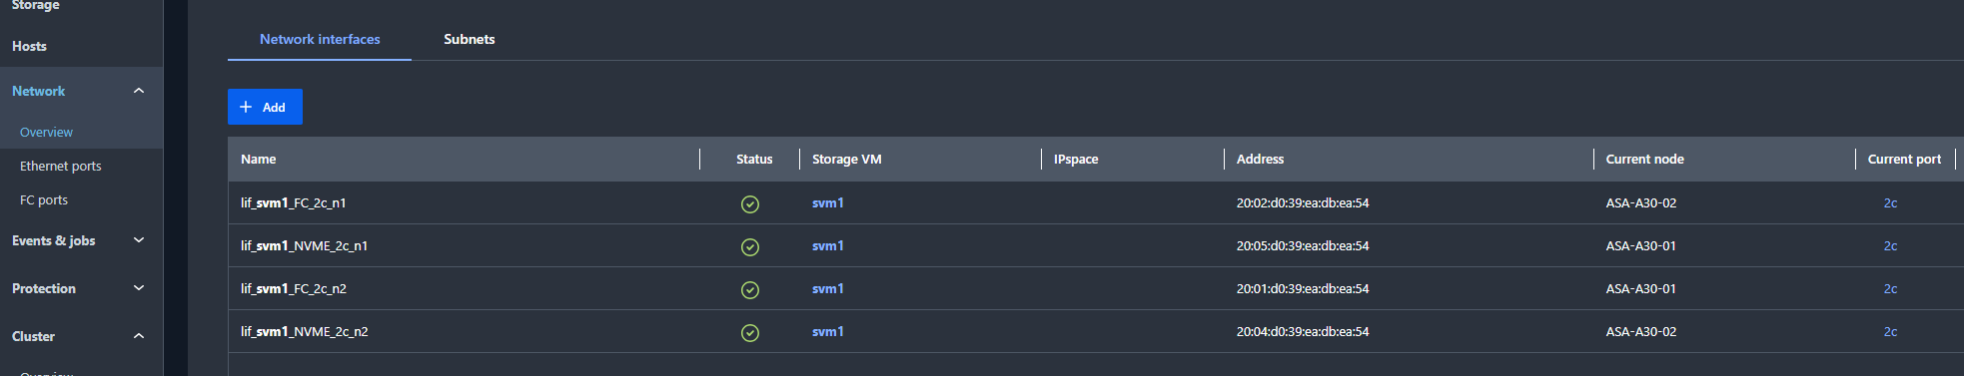The image size is (1964, 376).
Task: Click node ASA-A30-02 in lif_svm1_FC_2c_n1 row
Action: pyautogui.click(x=1641, y=202)
